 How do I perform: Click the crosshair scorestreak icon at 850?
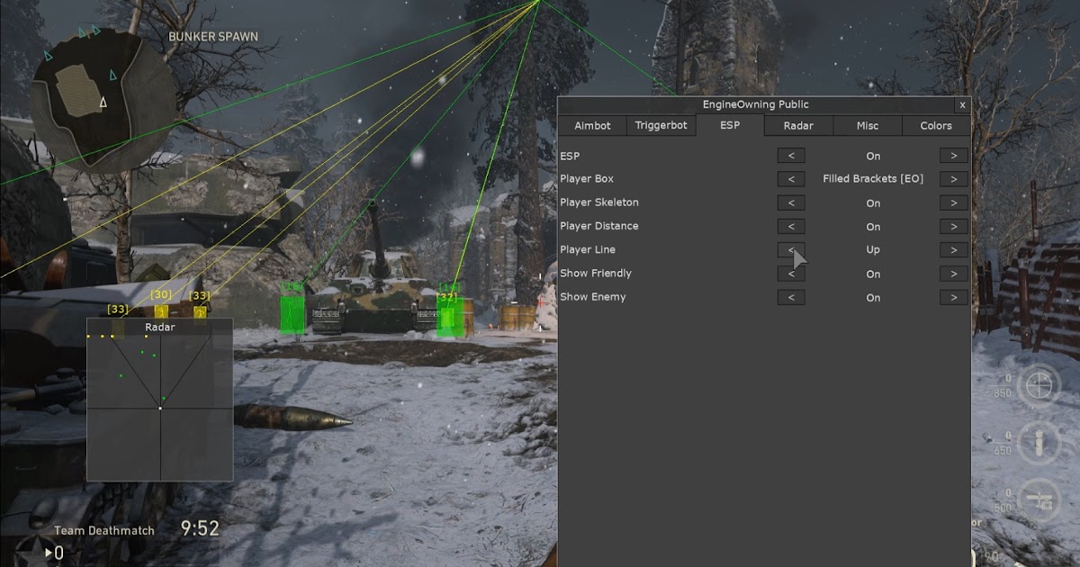(x=1039, y=387)
